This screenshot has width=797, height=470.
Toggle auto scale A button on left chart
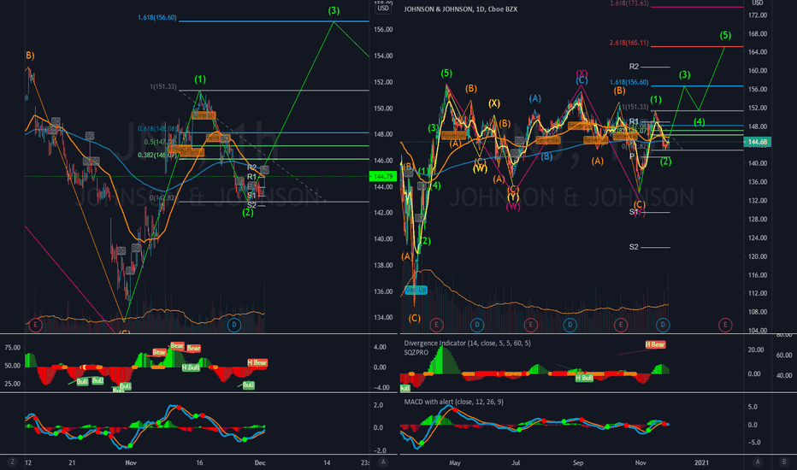tap(383, 461)
